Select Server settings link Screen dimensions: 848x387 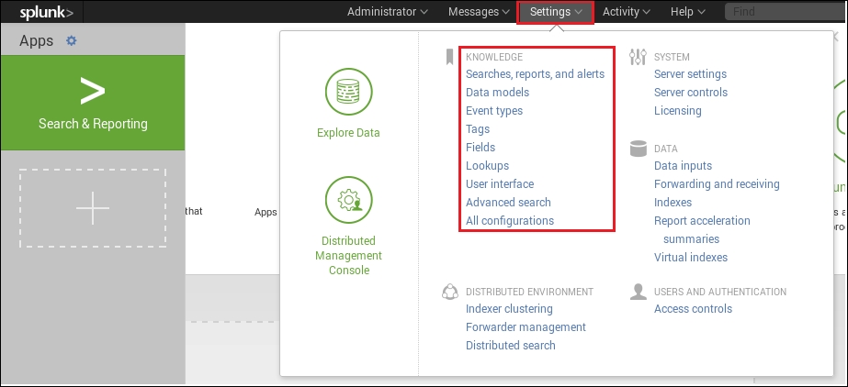(690, 74)
